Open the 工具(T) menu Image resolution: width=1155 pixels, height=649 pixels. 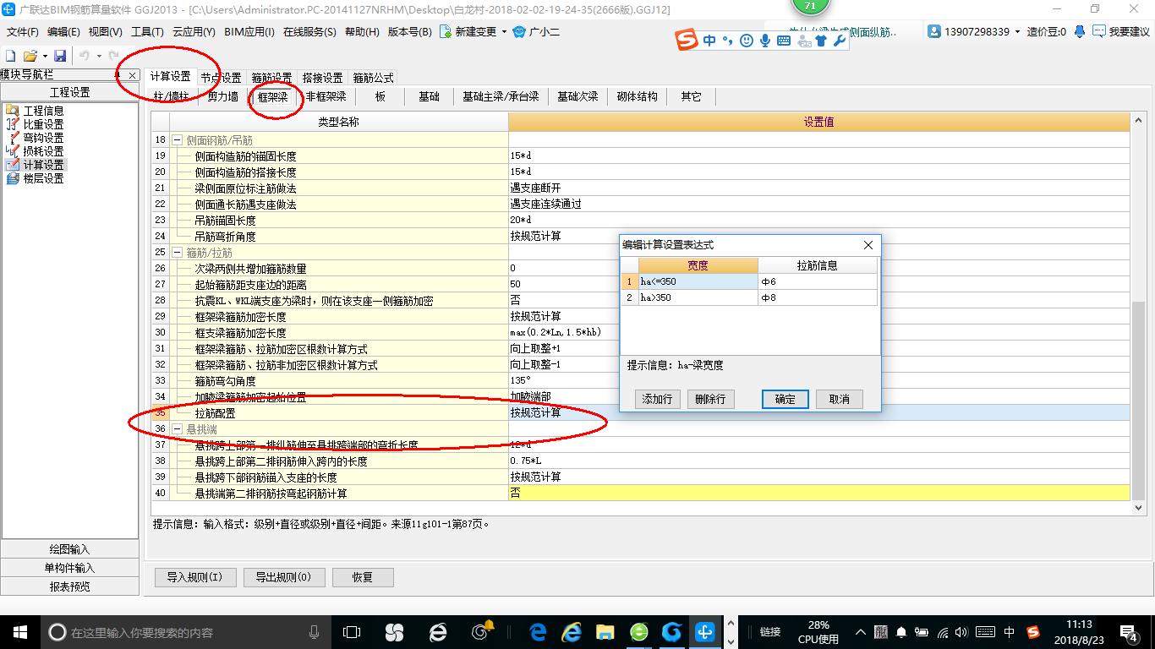[x=147, y=32]
